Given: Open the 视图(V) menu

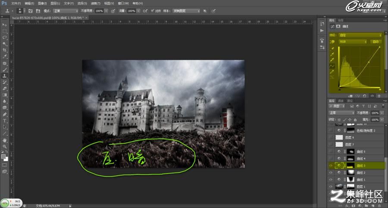Looking at the screenshot, I should click(x=109, y=3).
